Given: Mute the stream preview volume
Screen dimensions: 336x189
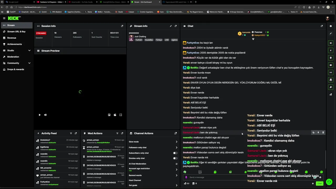Looking at the screenshot, I should pyautogui.click(x=45, y=115).
